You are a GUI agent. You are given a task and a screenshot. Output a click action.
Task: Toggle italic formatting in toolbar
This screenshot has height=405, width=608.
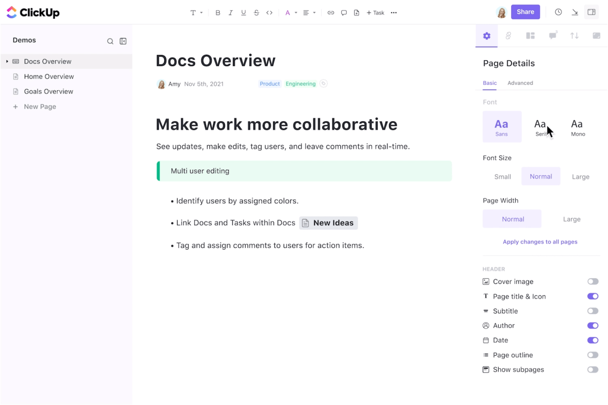pos(231,13)
